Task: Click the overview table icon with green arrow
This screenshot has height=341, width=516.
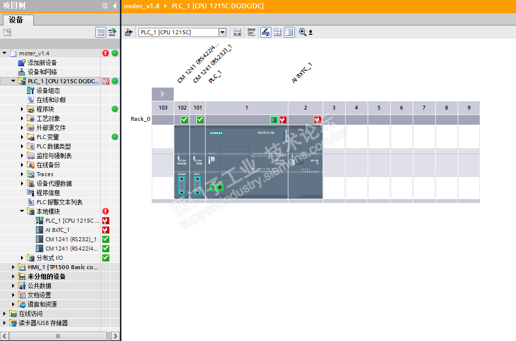Action: pos(113,32)
